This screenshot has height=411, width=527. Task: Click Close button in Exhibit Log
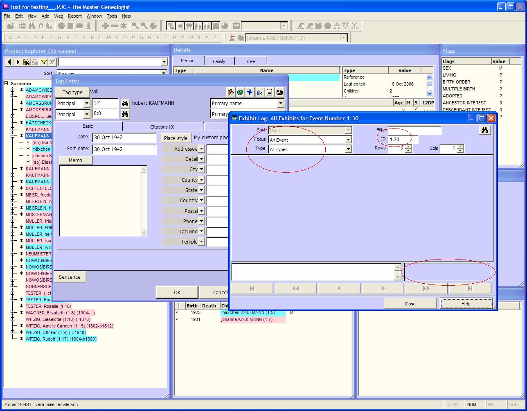coord(410,304)
